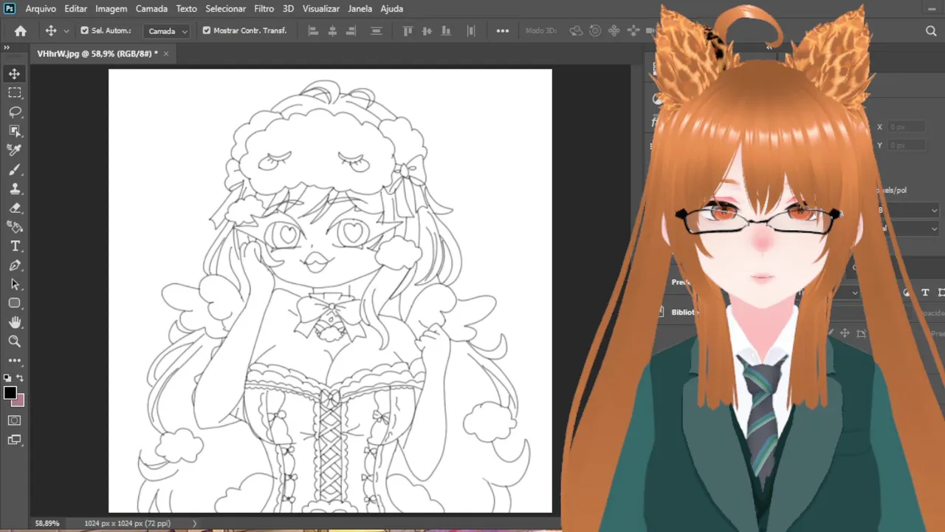The height and width of the screenshot is (532, 945).
Task: Open the status bar info arrow
Action: coord(195,523)
